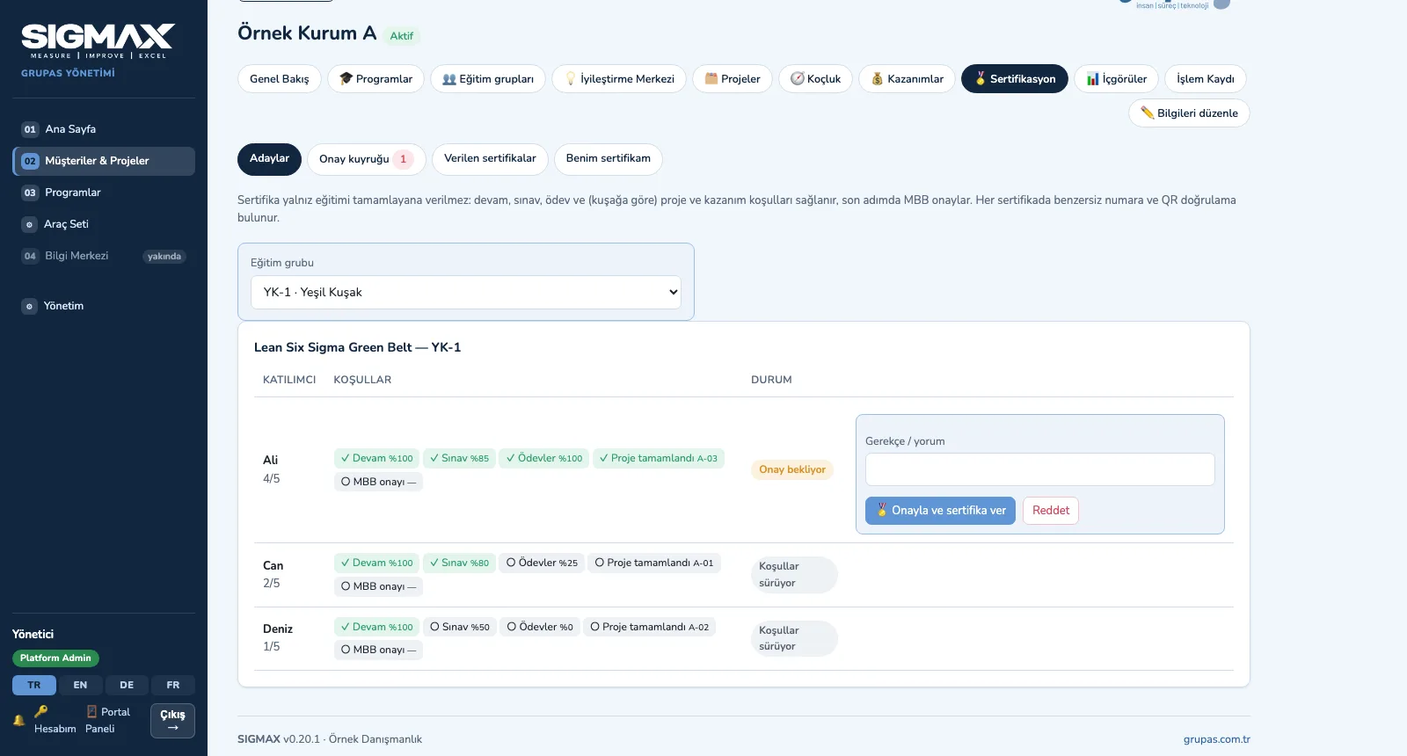The image size is (1407, 756).
Task: Open the notifications bell in the sidebar
Action: (x=18, y=720)
